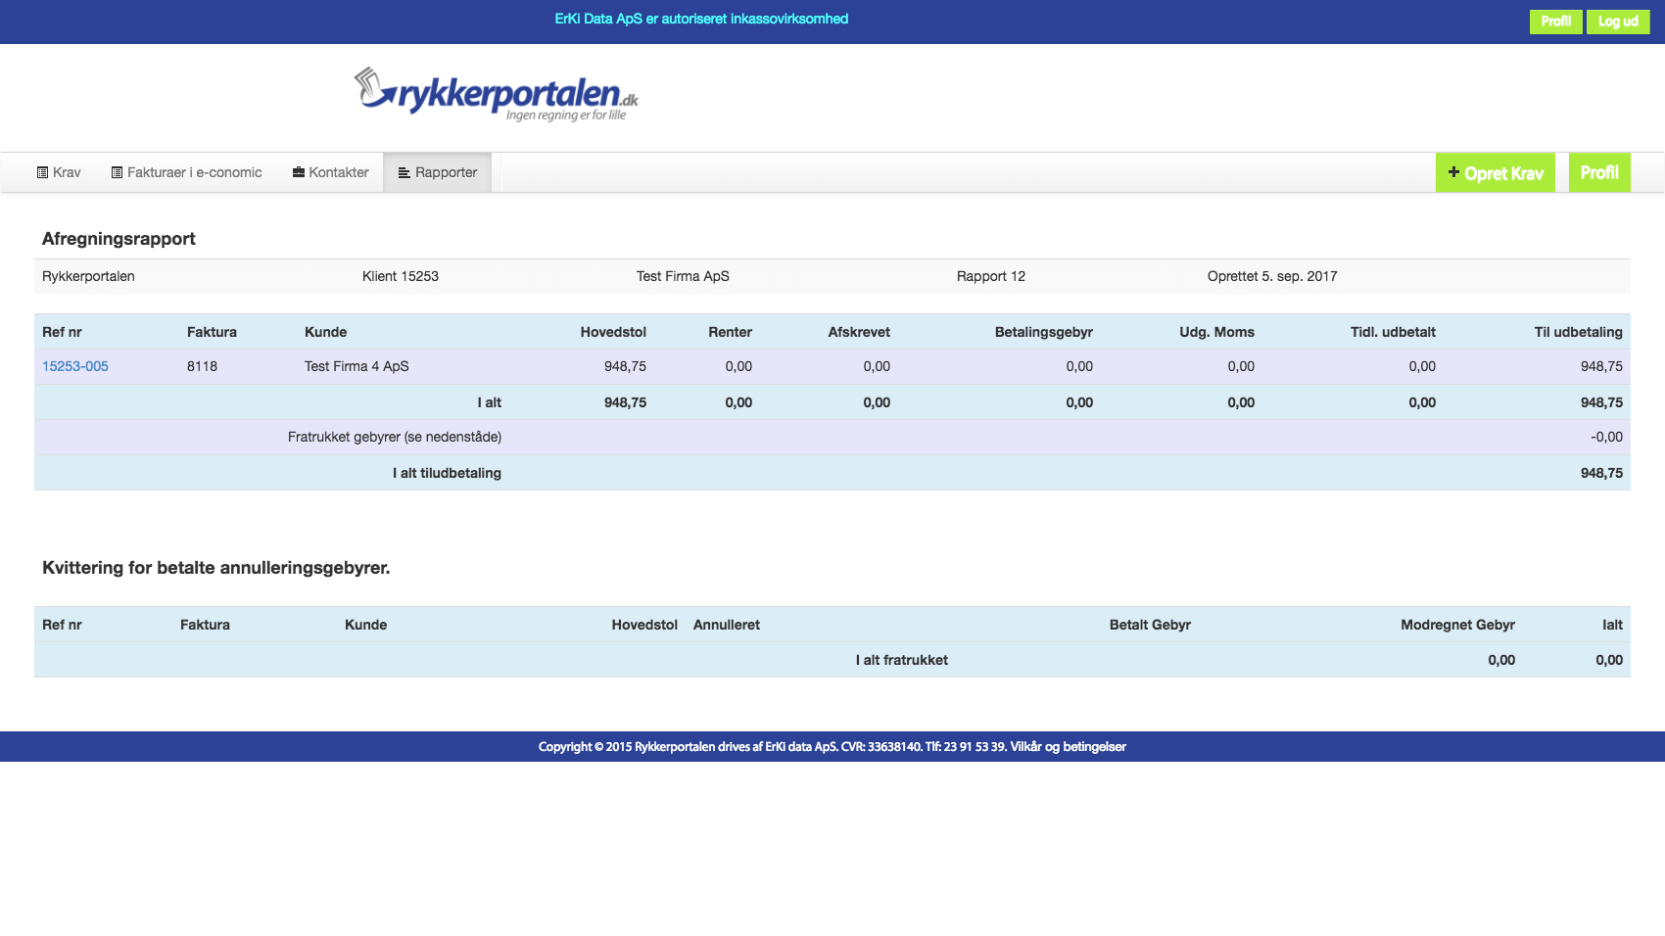The height and width of the screenshot is (936, 1665).
Task: Log out using the Log ud button
Action: [x=1618, y=21]
